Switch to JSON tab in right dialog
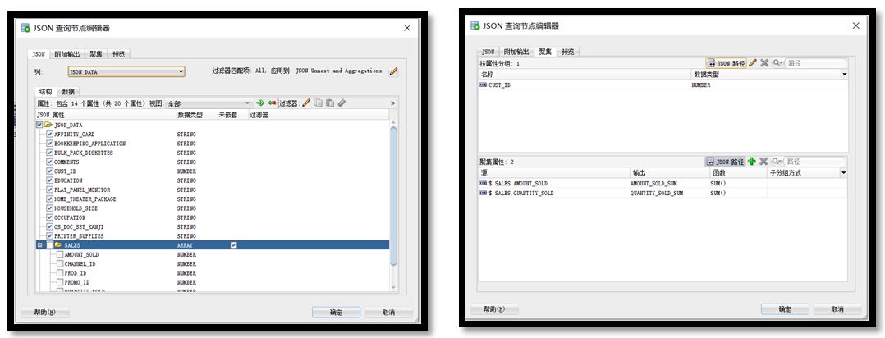Viewport: 885px width, 338px height. point(488,52)
